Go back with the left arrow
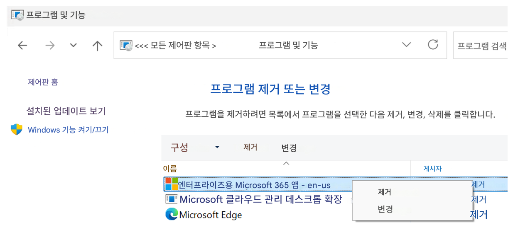This screenshot has width=508, height=225. click(22, 46)
